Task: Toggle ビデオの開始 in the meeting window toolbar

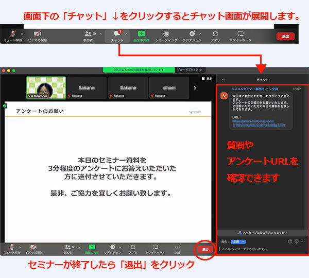Action: point(33,249)
